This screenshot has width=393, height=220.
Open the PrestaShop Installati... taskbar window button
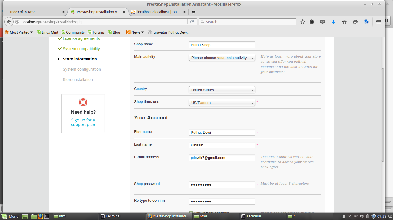169,216
